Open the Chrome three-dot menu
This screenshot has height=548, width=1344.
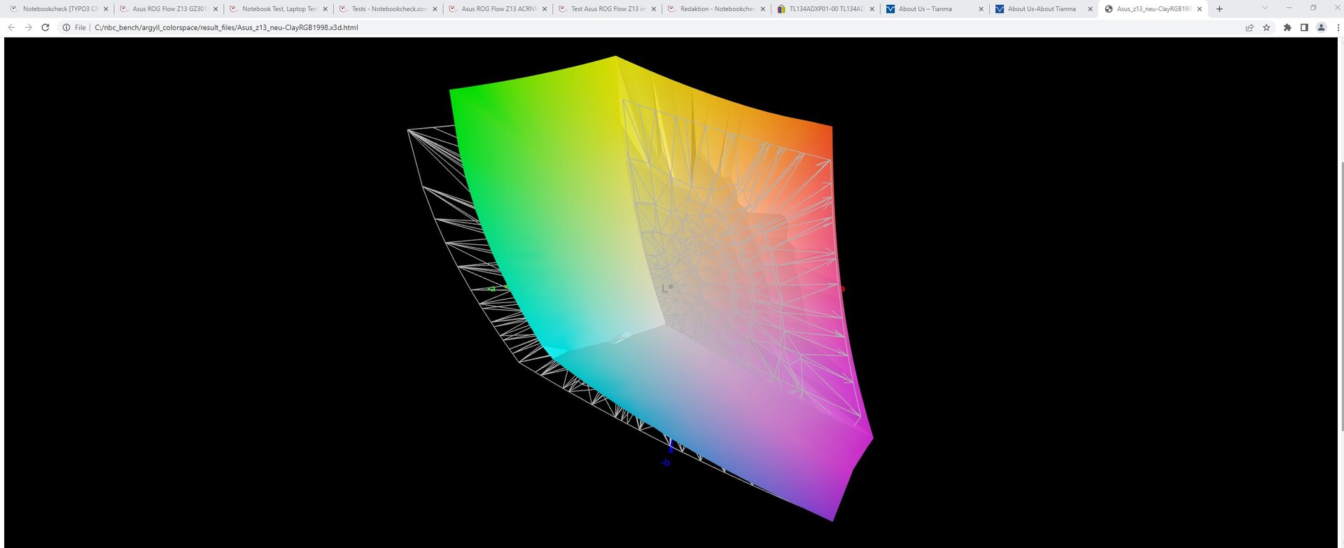click(1338, 27)
